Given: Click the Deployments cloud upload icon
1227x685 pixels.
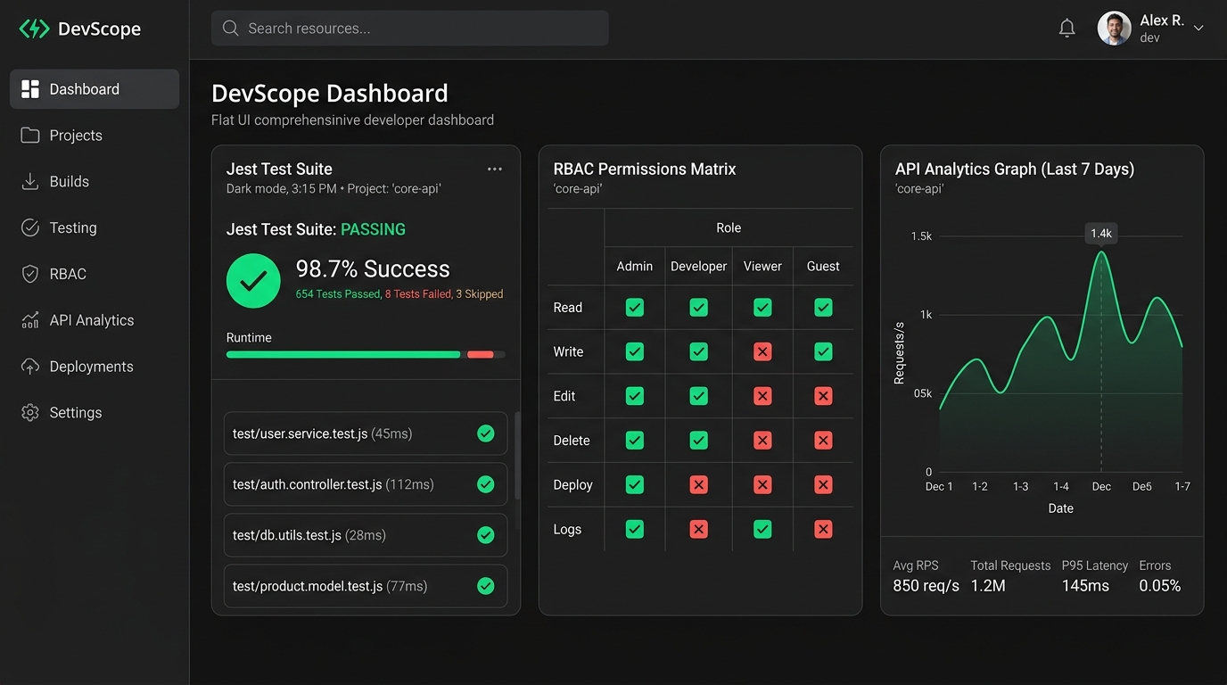Looking at the screenshot, I should coord(30,367).
